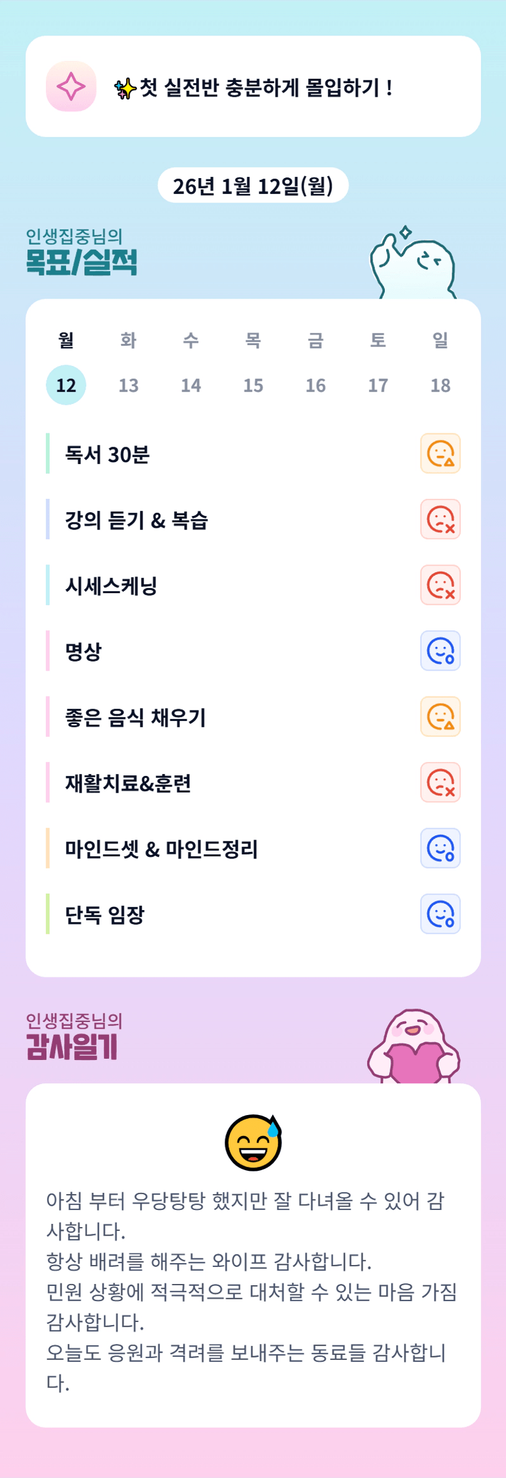Select day 18 (일) in the week calendar
The height and width of the screenshot is (1478, 506).
tap(441, 385)
